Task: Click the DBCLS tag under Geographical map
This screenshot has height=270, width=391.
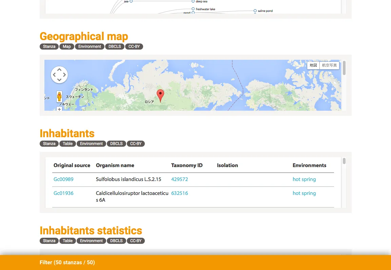Action: click(115, 47)
